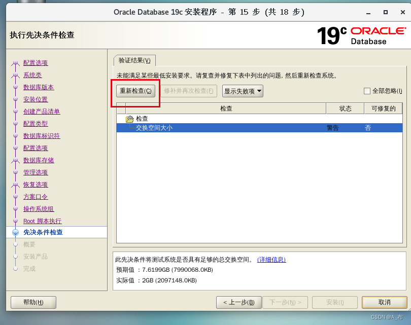411x325 pixels.
Task: Click the 状态 column header
Action: [x=345, y=109]
